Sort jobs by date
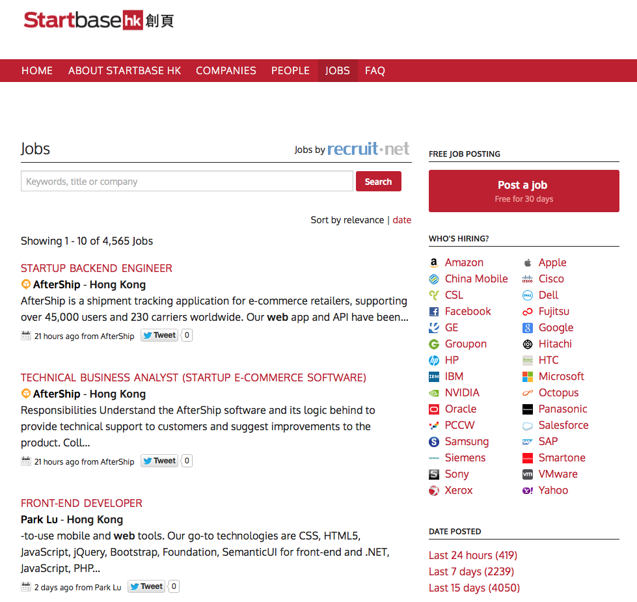The width and height of the screenshot is (637, 602). (401, 220)
